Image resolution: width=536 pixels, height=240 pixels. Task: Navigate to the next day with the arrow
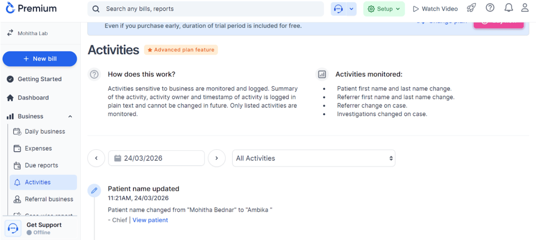pyautogui.click(x=217, y=158)
